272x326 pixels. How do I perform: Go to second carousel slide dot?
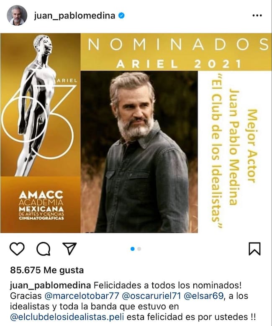(x=139, y=249)
